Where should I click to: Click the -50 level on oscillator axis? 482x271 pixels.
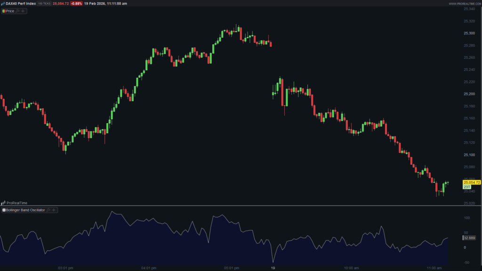(466, 263)
